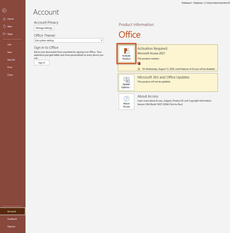Image resolution: width=230 pixels, height=233 pixels.
Task: Click the yellow warning triangle icon
Action: [x=139, y=69]
